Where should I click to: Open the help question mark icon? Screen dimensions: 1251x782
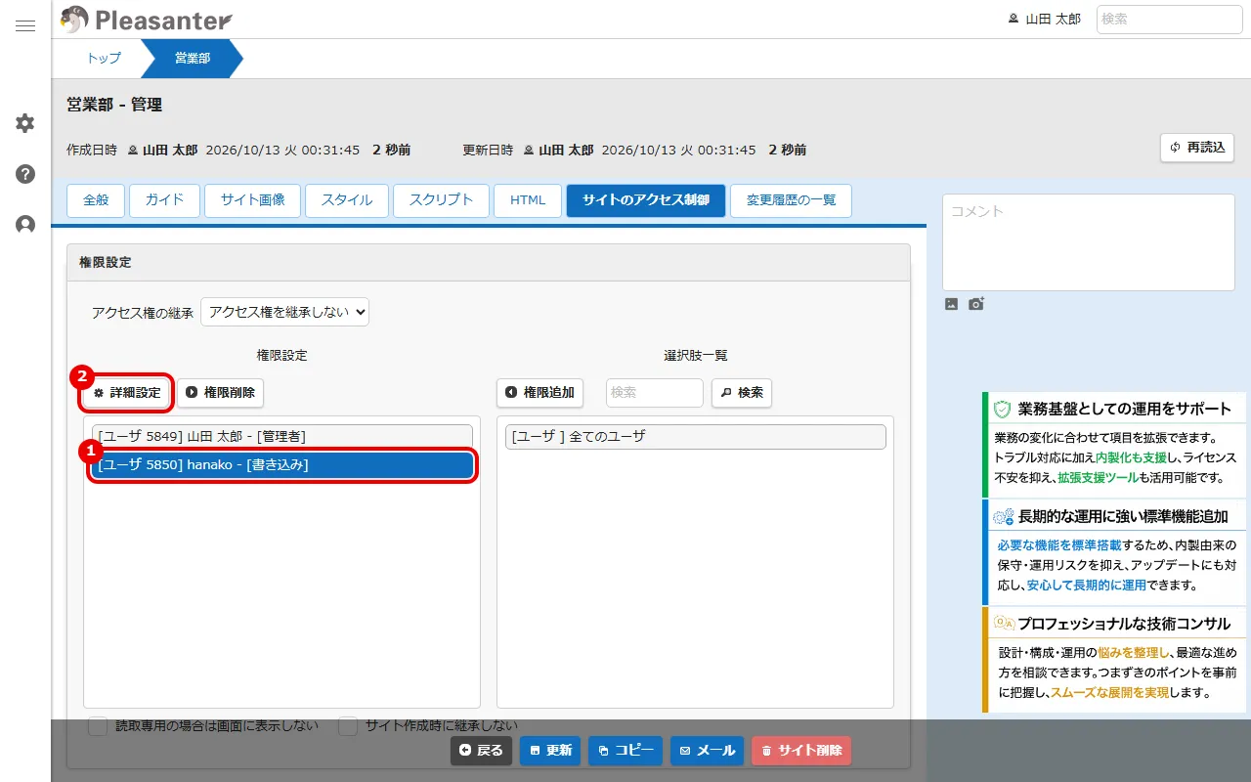(x=25, y=174)
